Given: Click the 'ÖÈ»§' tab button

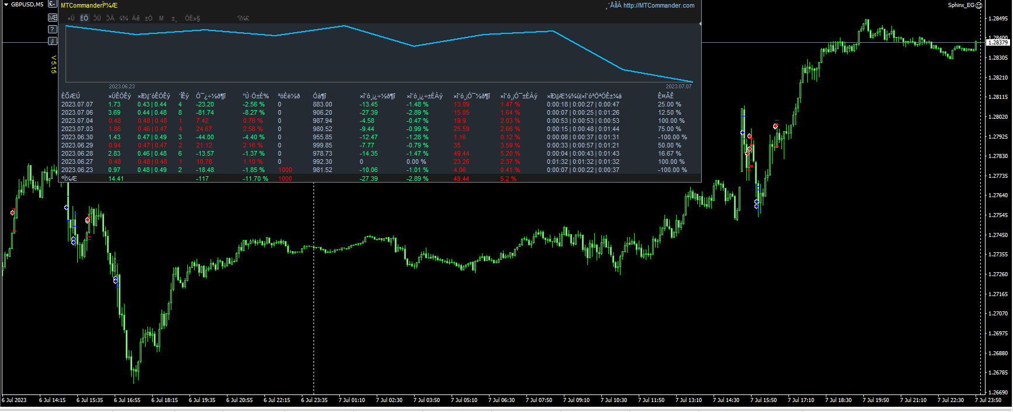Looking at the screenshot, I should (192, 18).
